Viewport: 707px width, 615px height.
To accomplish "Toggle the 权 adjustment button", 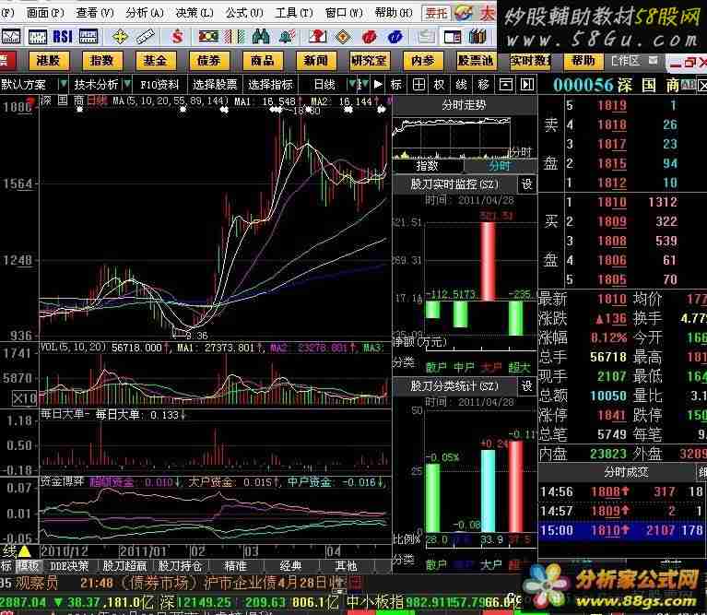I will 439,84.
